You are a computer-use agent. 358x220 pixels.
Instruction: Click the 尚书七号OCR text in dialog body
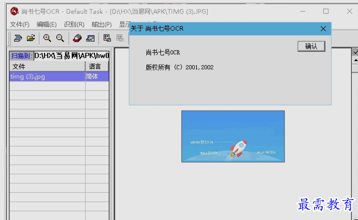(163, 53)
